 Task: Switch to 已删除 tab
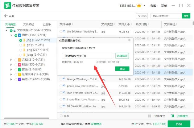(47, 24)
